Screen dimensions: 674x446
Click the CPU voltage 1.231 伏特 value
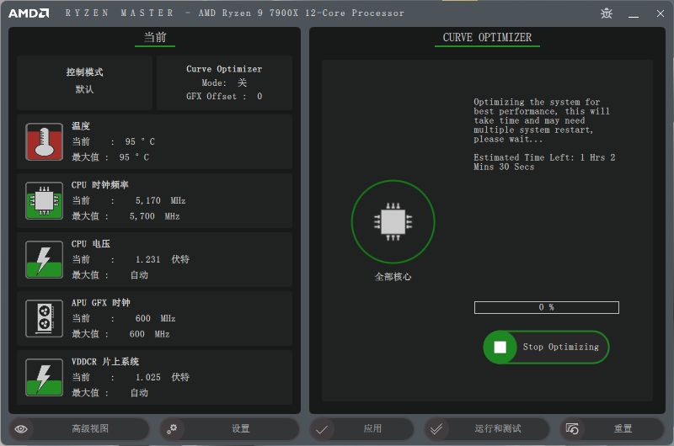click(x=162, y=259)
